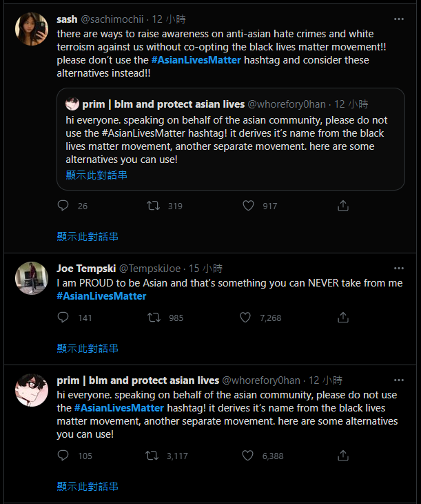
Task: Share prim's bottom tweet
Action: [342, 456]
